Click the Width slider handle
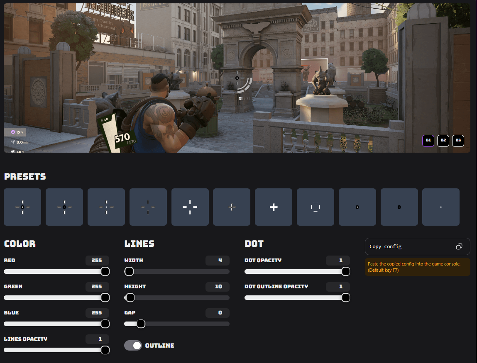Image resolution: width=477 pixels, height=363 pixels. (129, 271)
